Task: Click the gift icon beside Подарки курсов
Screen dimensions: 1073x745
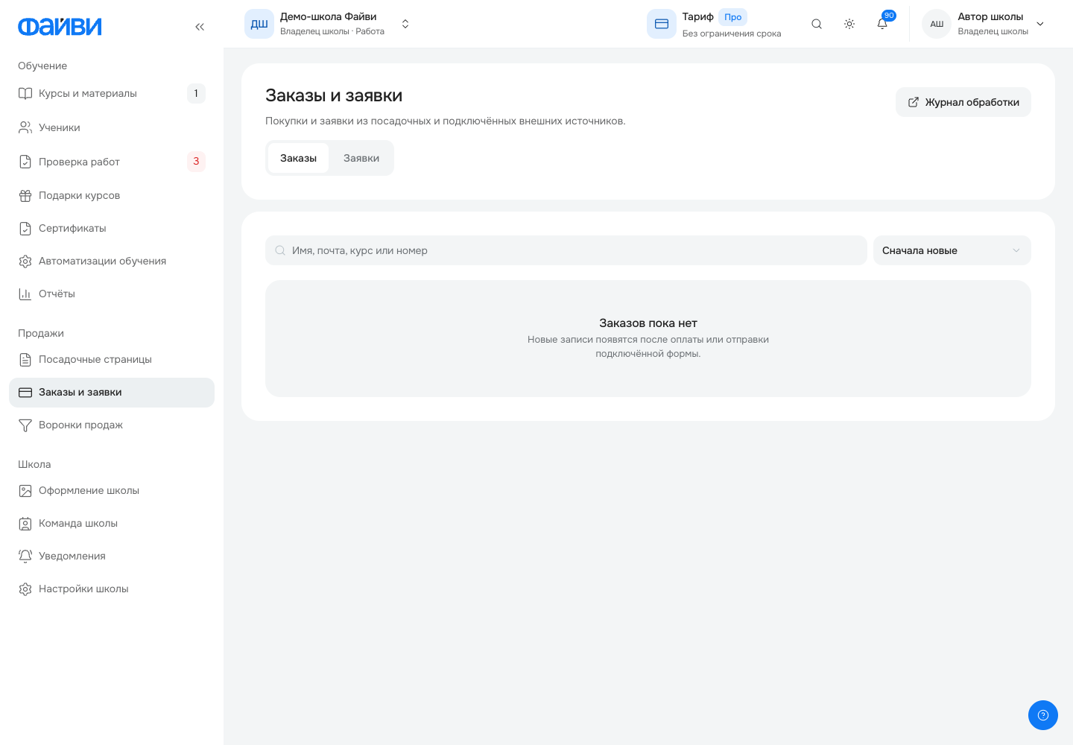Action: pyautogui.click(x=25, y=195)
